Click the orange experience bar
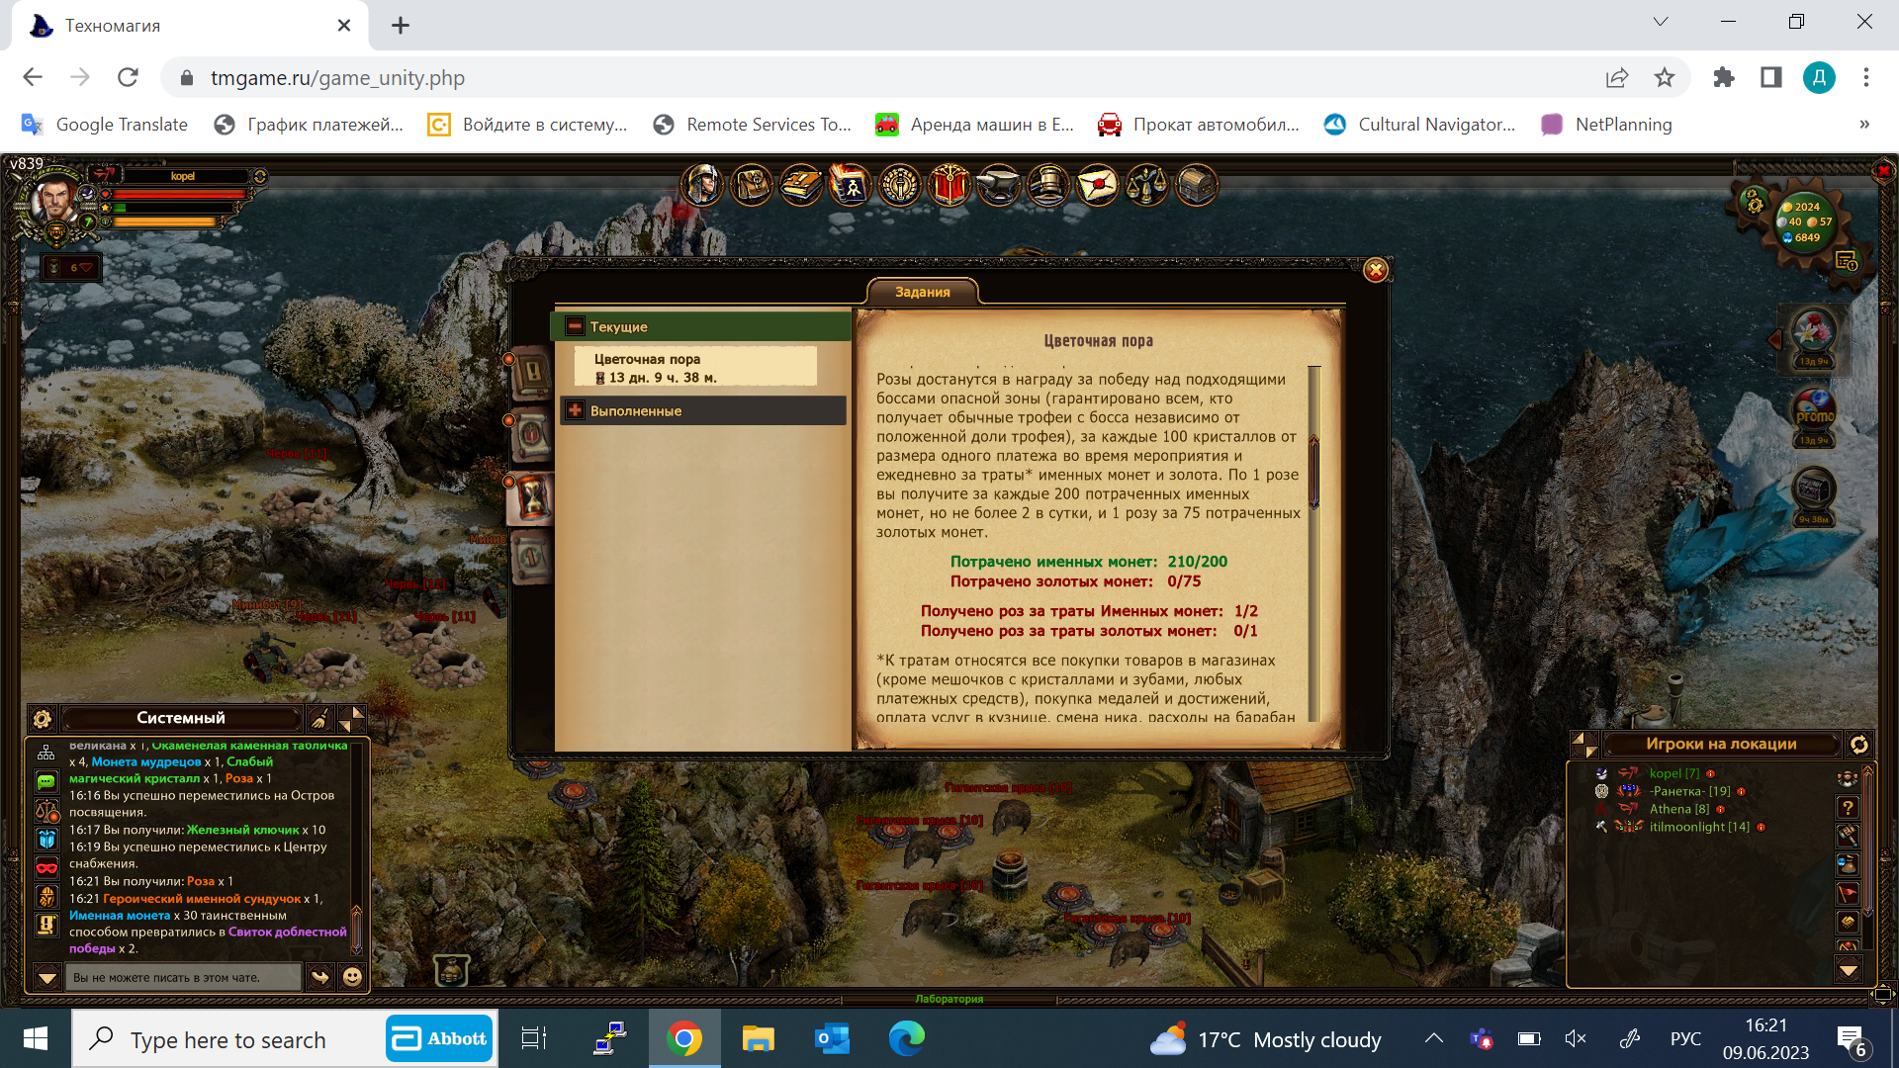The image size is (1899, 1068). pyautogui.click(x=166, y=222)
